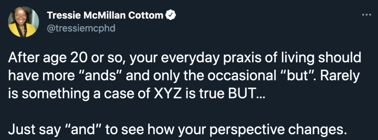Open the author's round profile photo
Screen dimensions: 378x140
[x=23, y=22]
